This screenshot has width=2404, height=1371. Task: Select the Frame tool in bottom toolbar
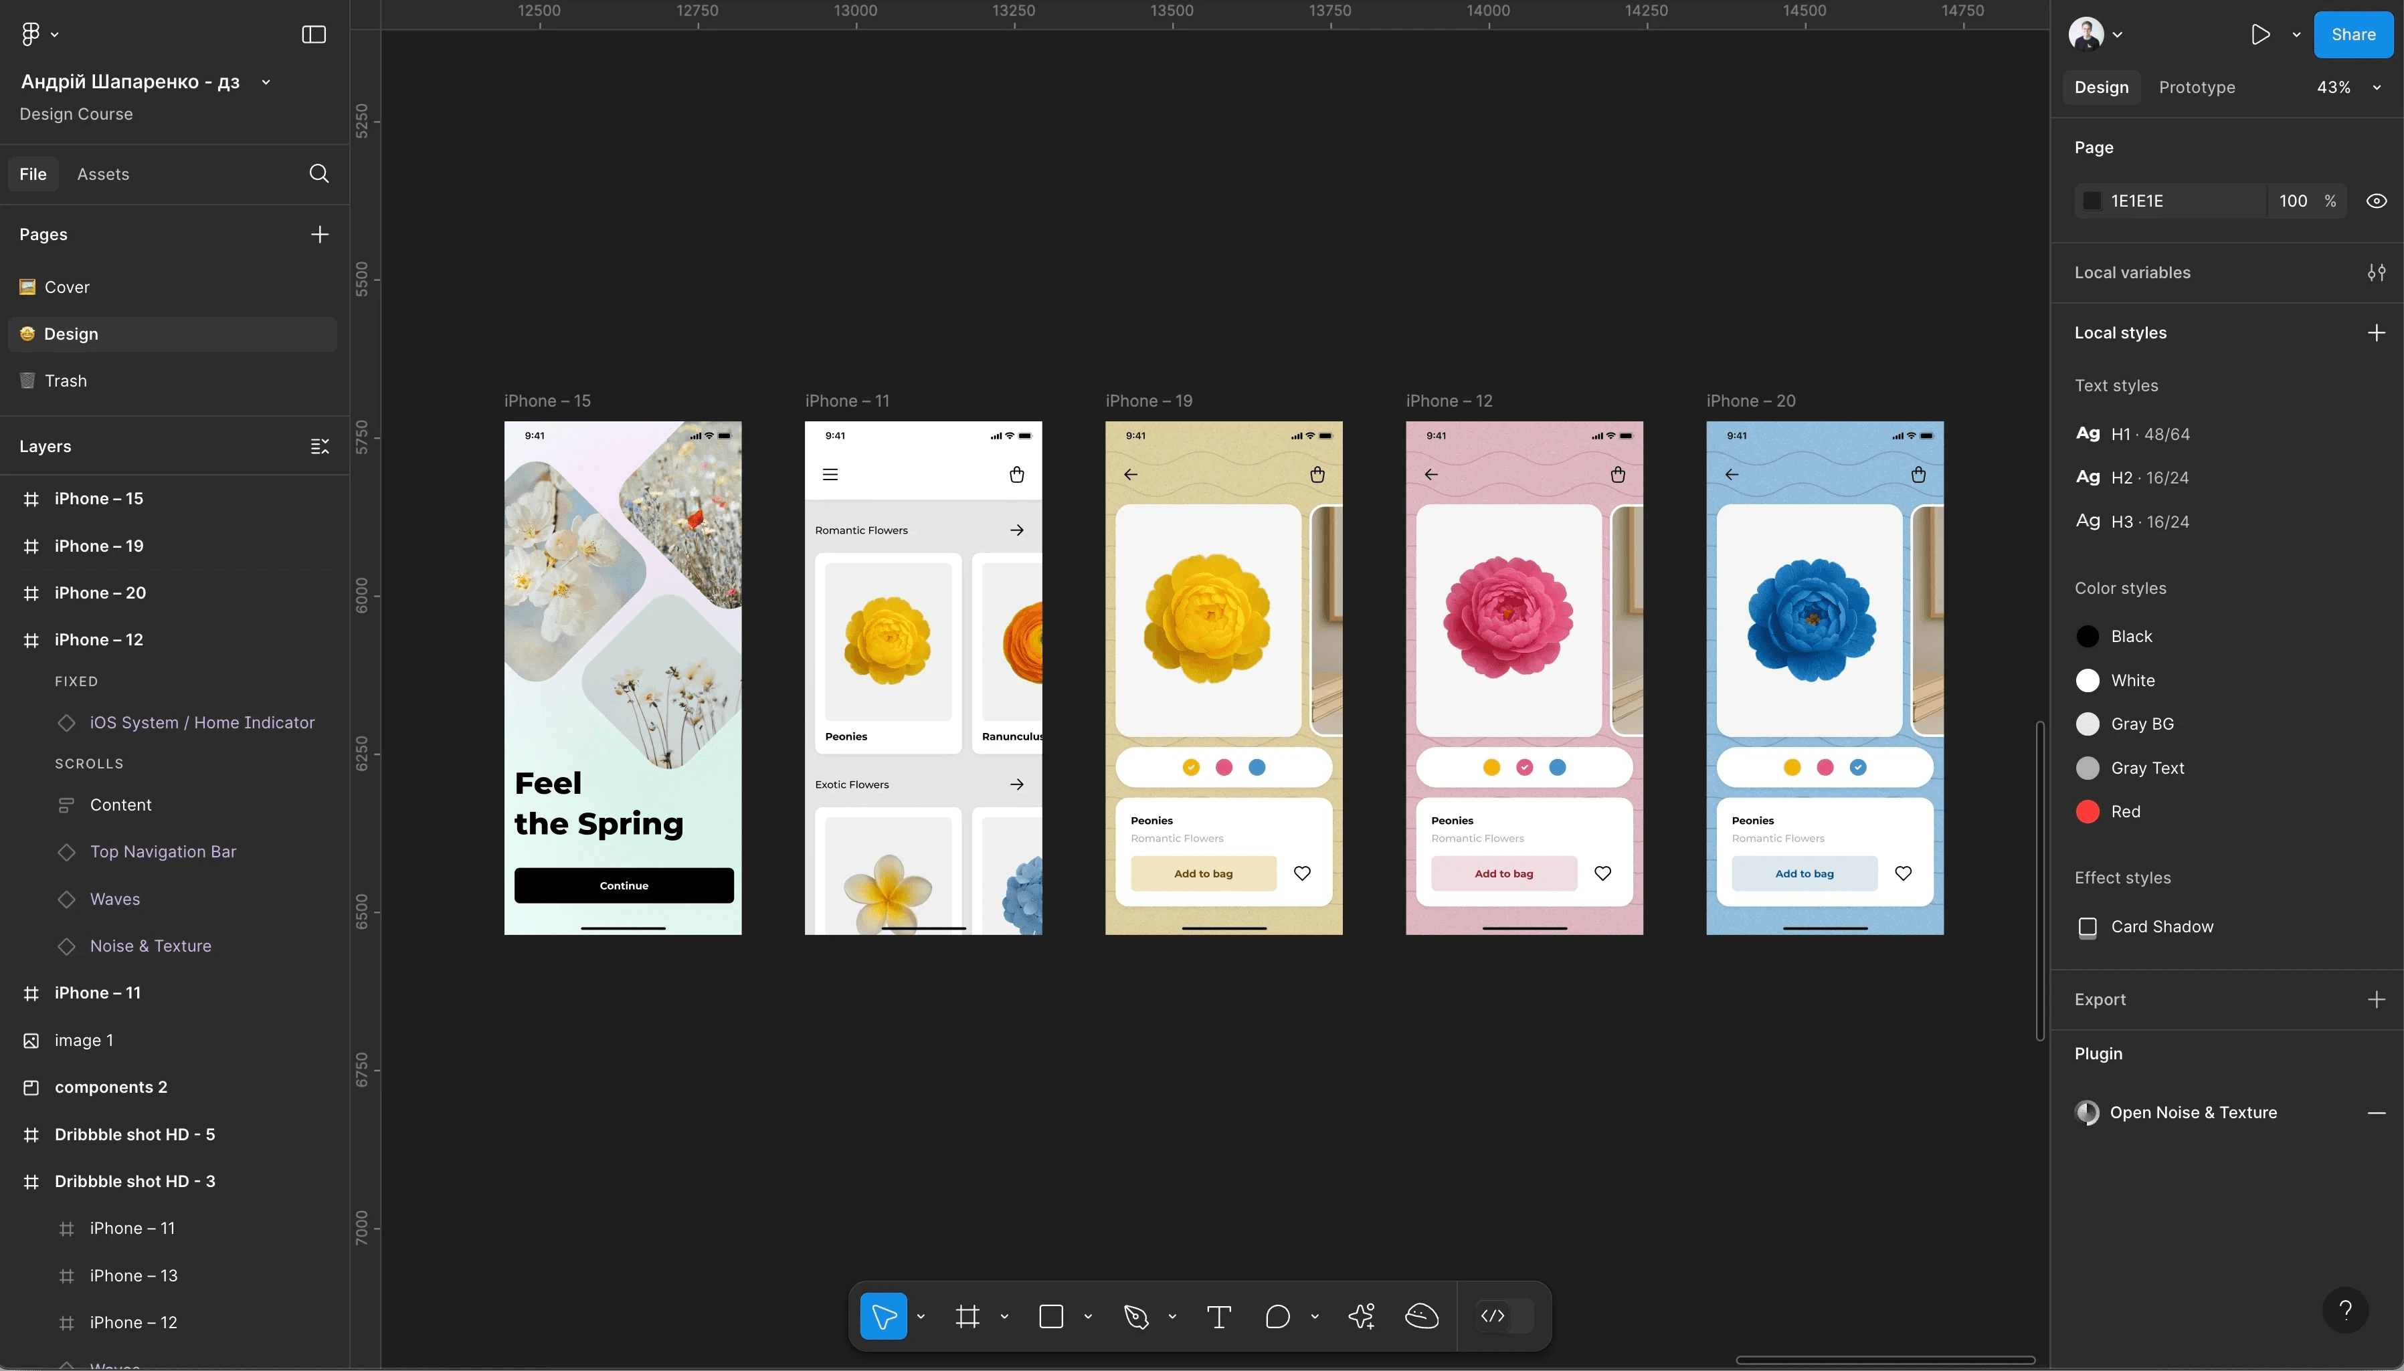[967, 1316]
